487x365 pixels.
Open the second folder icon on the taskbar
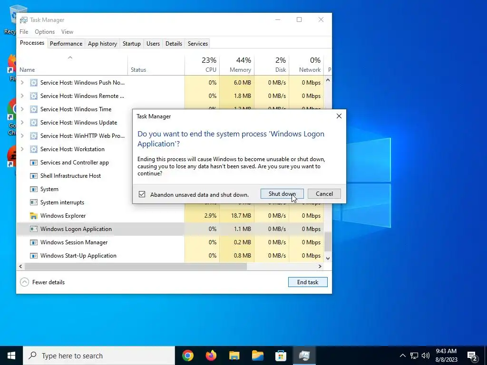click(x=257, y=355)
